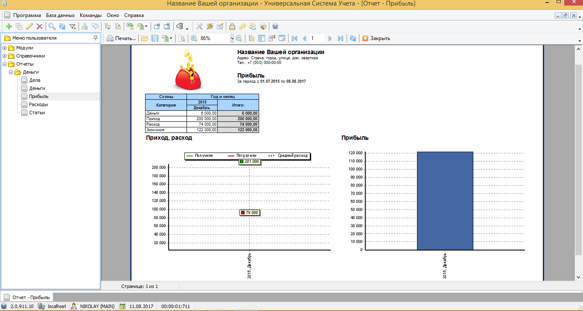The width and height of the screenshot is (583, 311).
Task: Click the Collapse tree icon in main toolbar
Action: 118,26
